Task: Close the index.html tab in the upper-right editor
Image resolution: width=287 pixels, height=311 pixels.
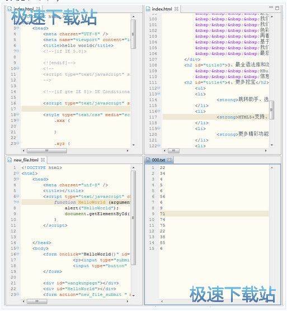Action: 177,9
